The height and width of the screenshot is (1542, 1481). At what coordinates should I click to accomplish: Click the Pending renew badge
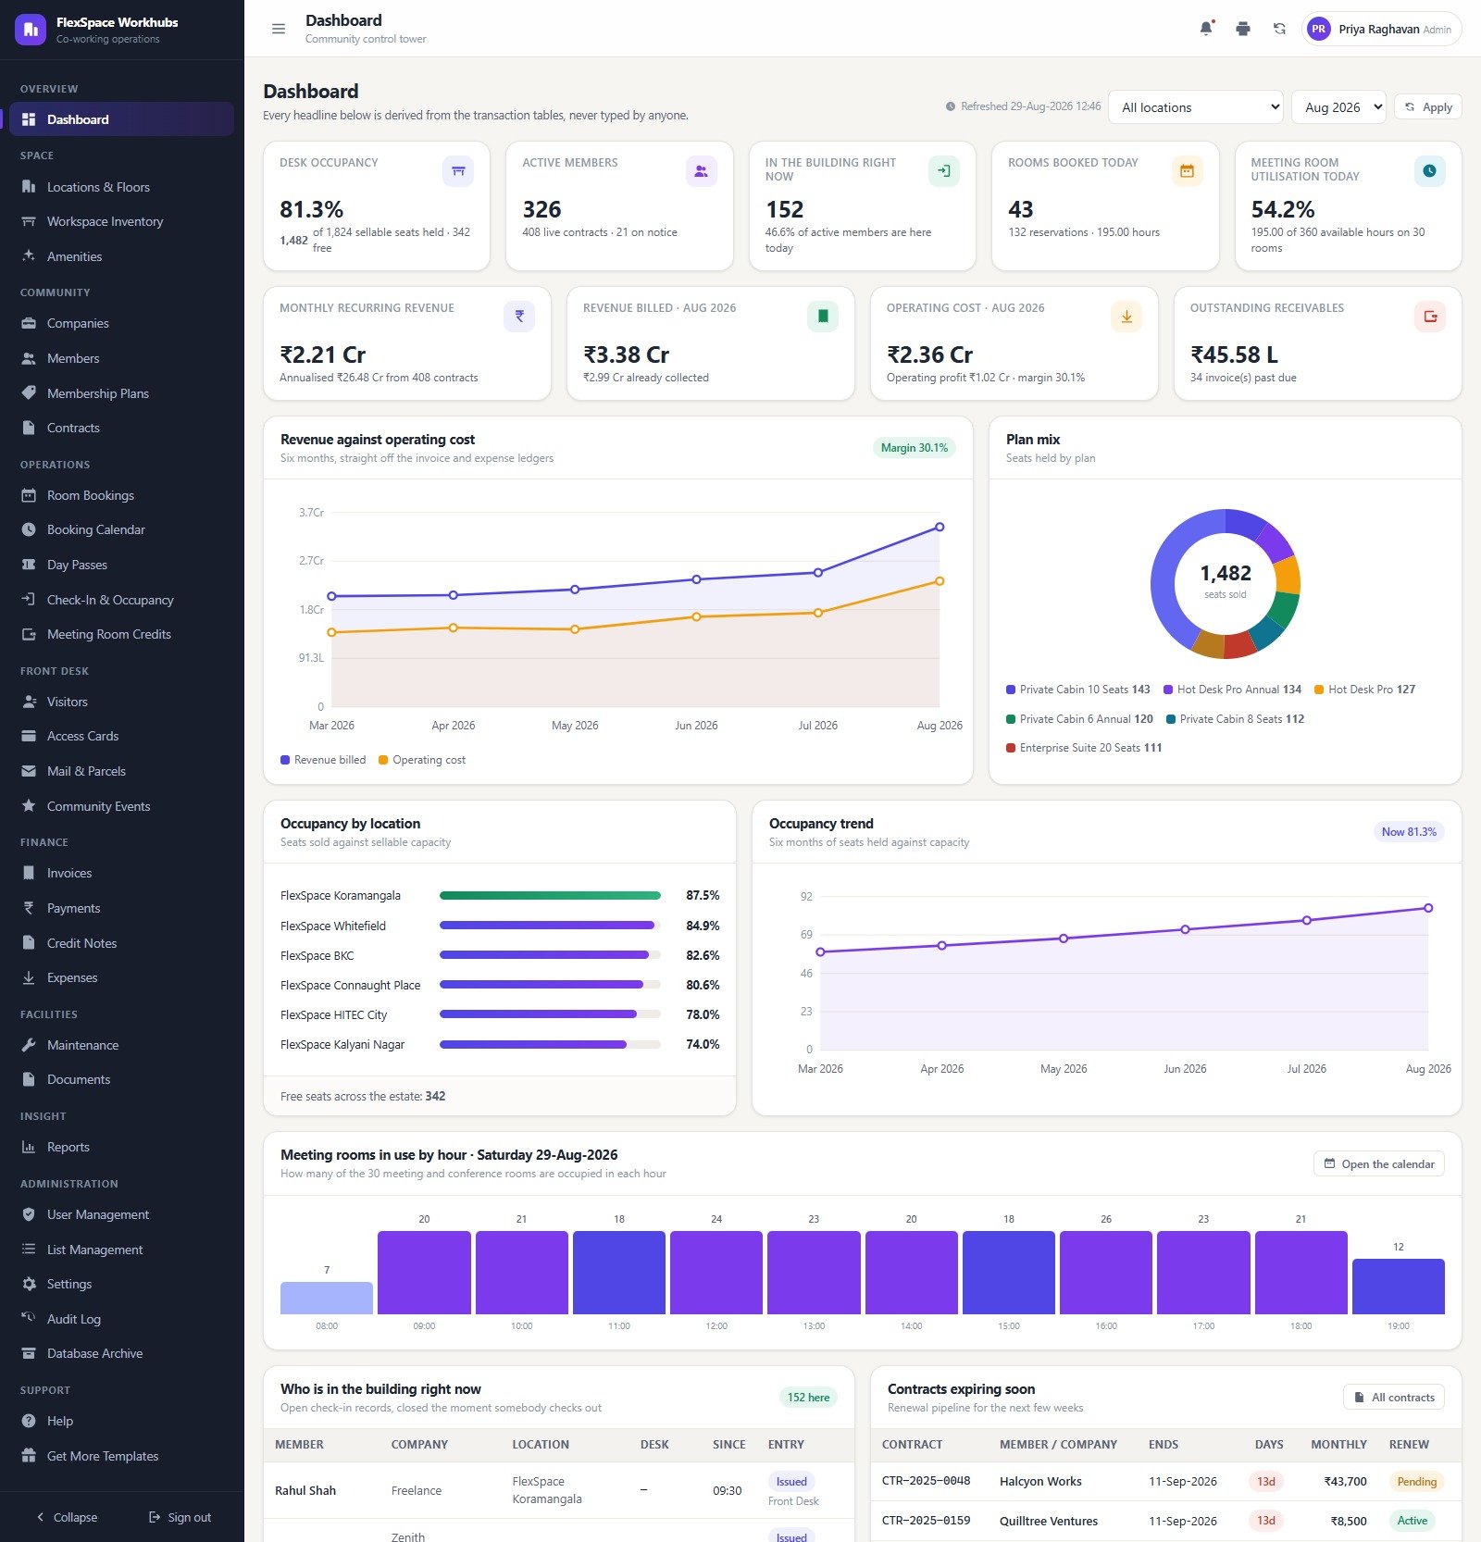(1417, 1482)
